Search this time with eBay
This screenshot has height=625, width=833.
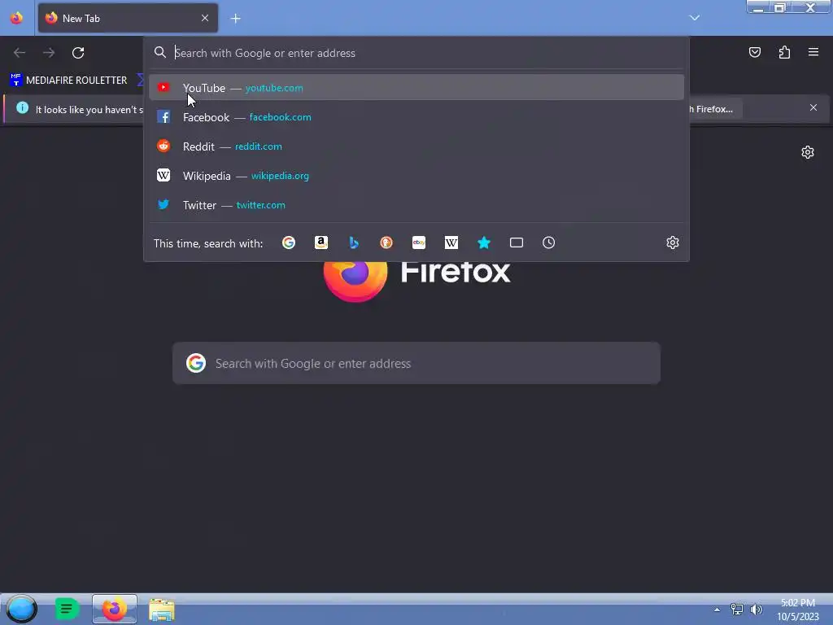[x=419, y=243]
